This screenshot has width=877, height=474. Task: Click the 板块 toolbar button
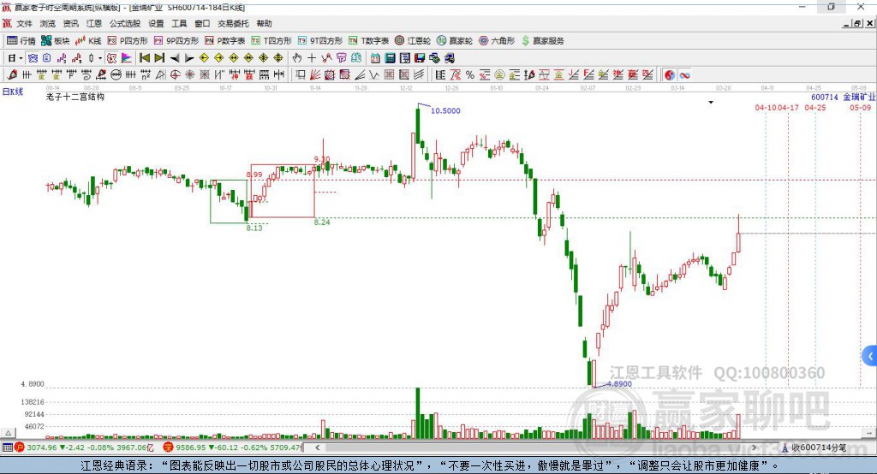pos(55,41)
